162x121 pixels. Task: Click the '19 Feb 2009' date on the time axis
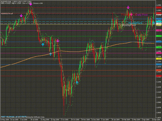pos(126,120)
